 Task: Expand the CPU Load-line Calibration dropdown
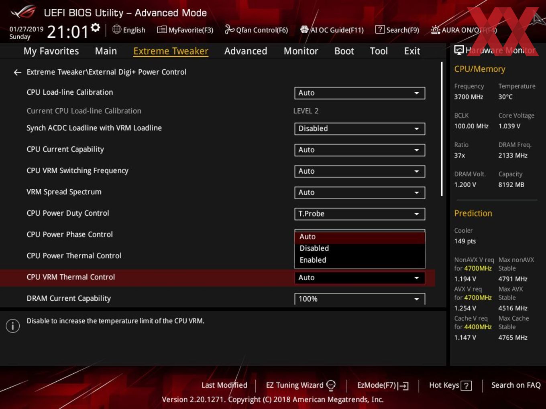(359, 93)
